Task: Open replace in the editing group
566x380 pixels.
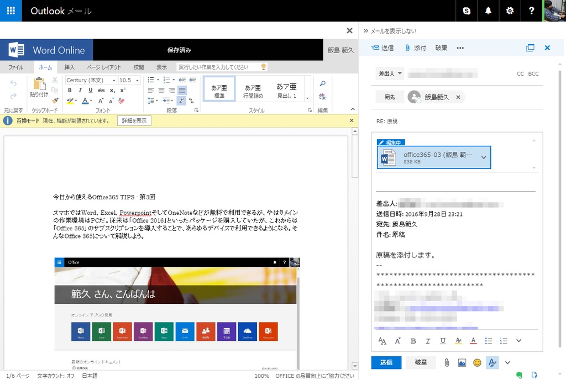Action: point(322,96)
